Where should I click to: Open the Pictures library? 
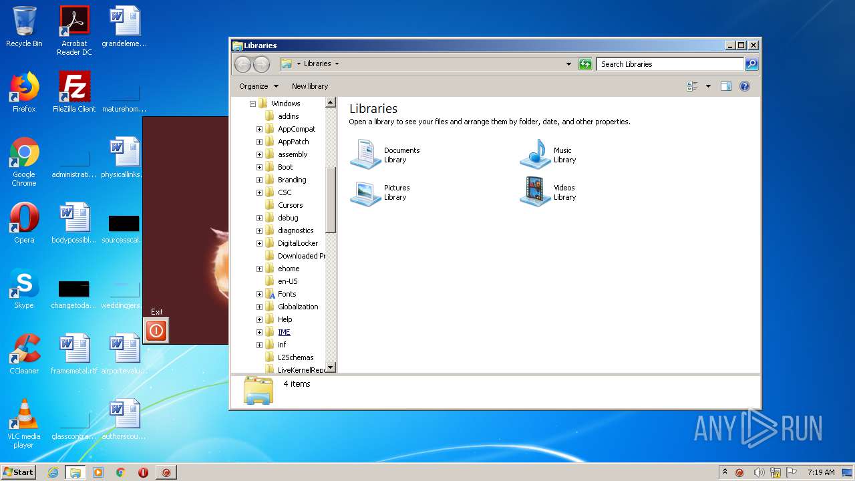[381, 192]
